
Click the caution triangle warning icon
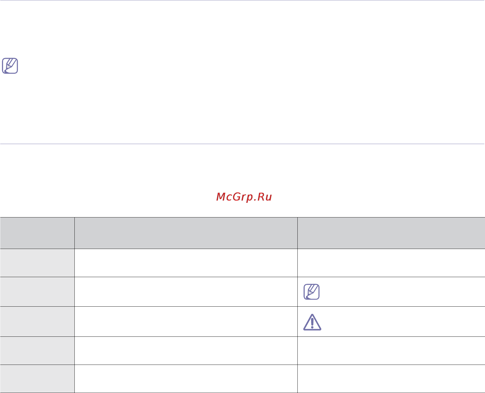pos(312,322)
